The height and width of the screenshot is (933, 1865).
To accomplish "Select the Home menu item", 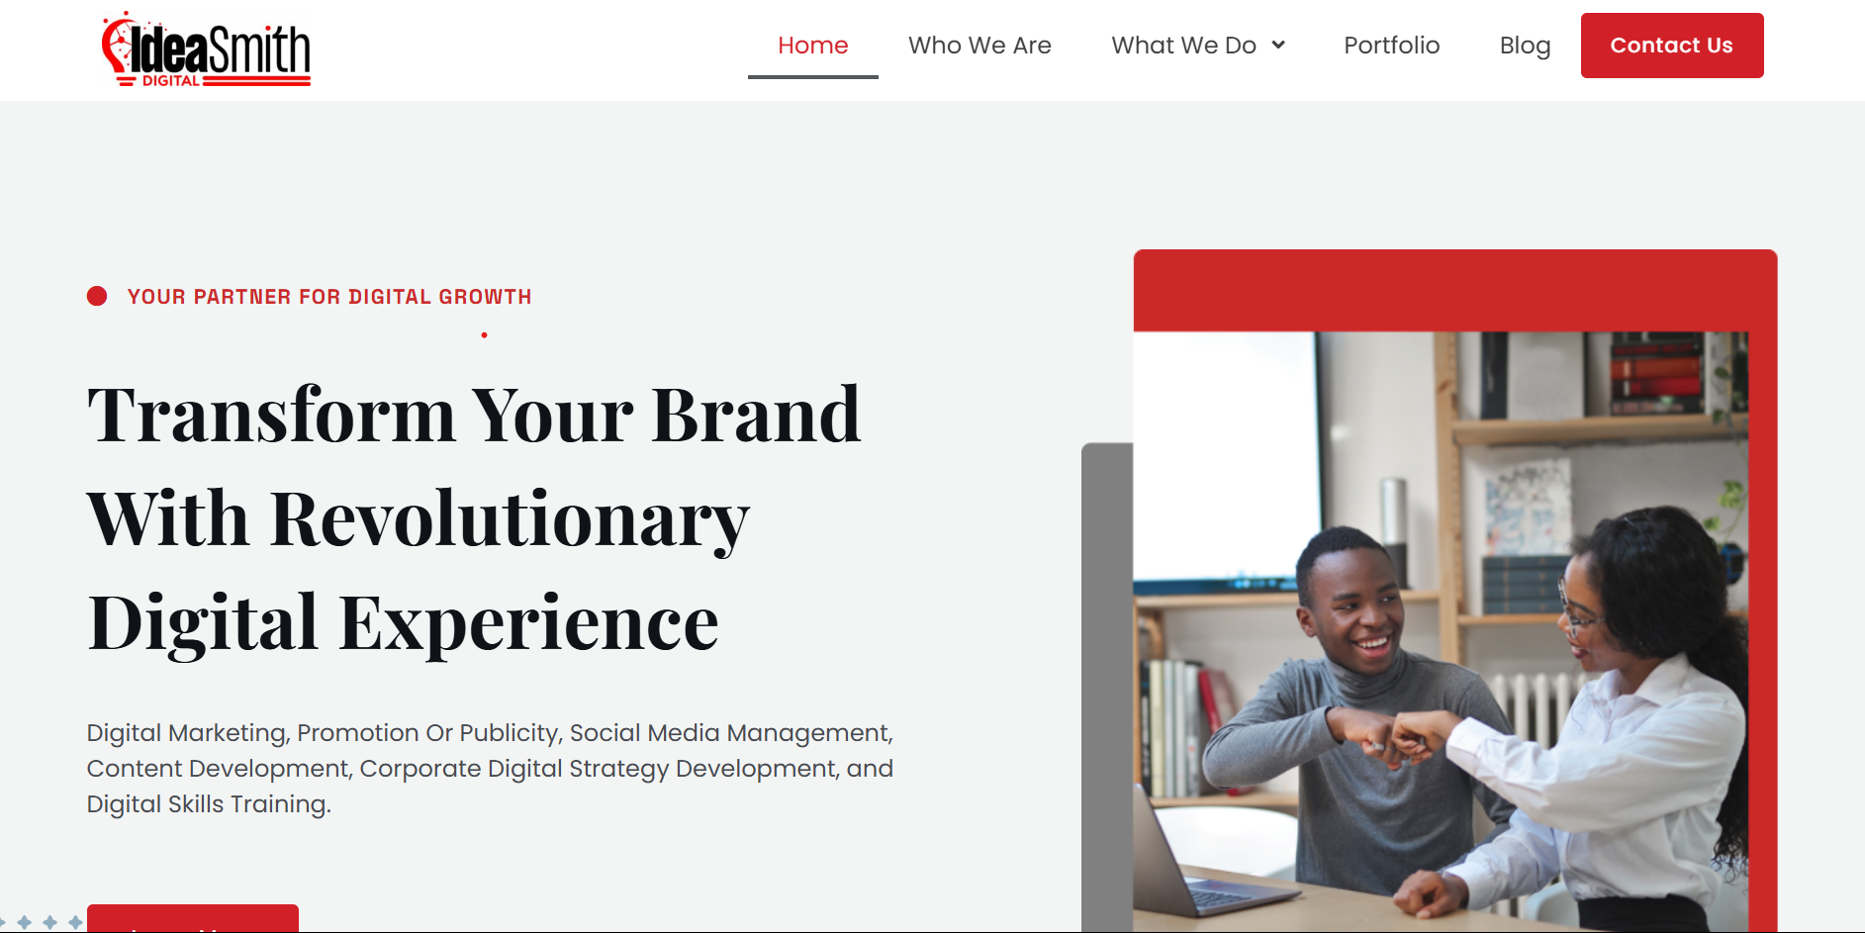I will click(x=812, y=46).
